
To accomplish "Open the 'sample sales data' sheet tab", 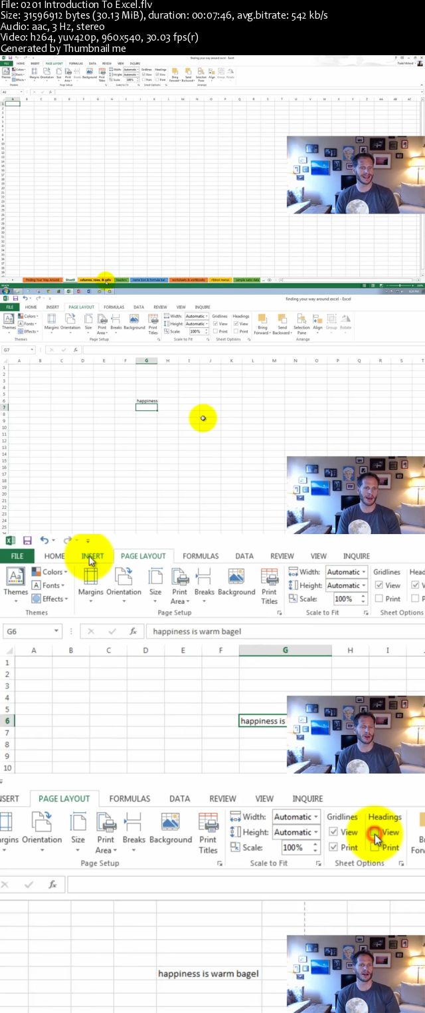I will [247, 280].
